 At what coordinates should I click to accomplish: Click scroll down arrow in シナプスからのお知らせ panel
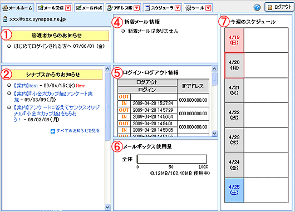click(x=107, y=207)
